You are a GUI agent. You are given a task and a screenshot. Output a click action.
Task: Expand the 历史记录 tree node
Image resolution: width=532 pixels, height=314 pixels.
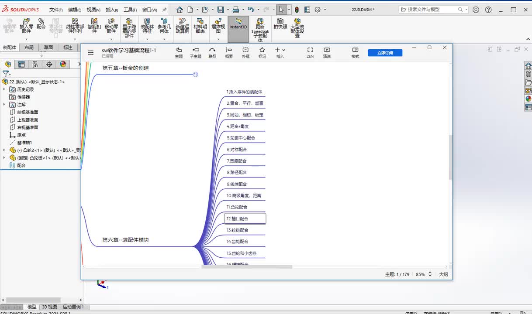coord(4,89)
